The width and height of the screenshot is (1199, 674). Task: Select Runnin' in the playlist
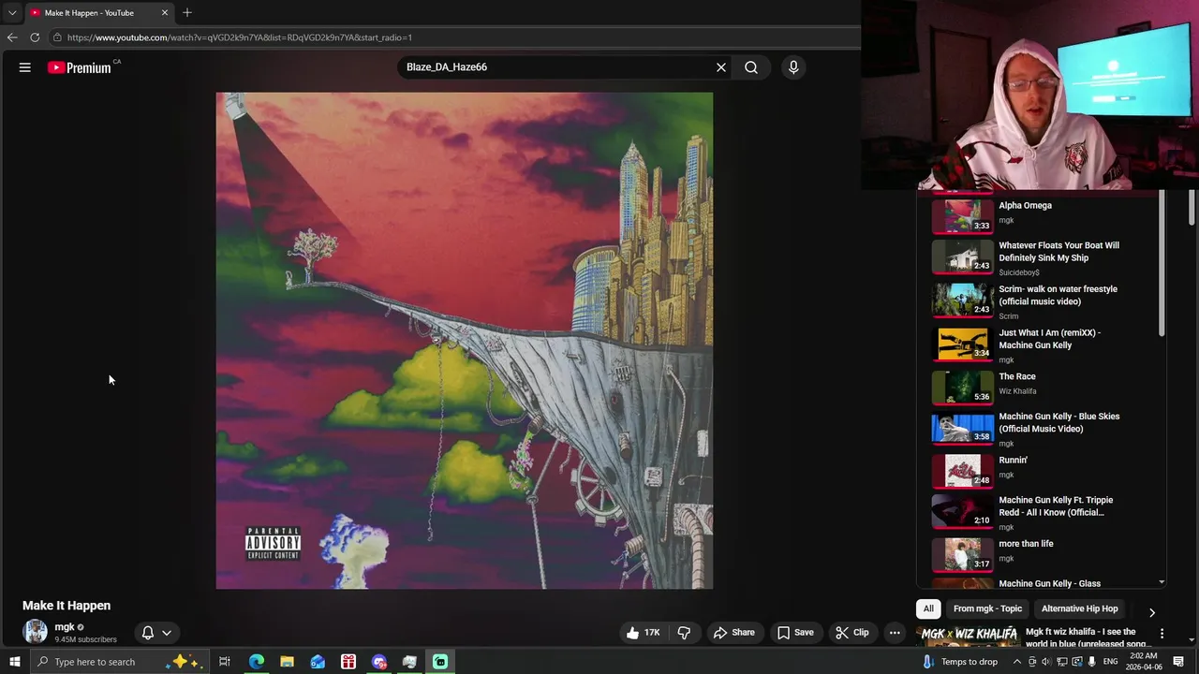pos(1040,469)
